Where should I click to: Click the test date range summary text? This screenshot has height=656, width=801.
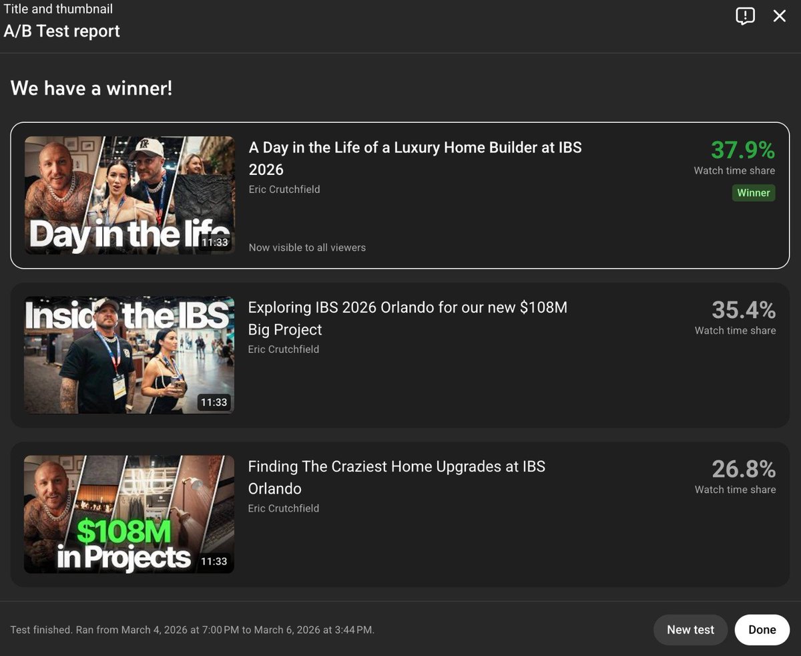click(x=192, y=629)
